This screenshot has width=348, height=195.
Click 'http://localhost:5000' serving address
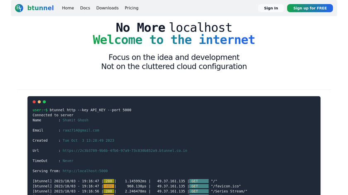tap(85, 171)
